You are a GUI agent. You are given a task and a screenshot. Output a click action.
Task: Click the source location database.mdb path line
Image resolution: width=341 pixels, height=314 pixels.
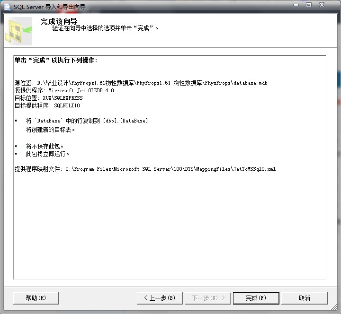click(x=141, y=83)
